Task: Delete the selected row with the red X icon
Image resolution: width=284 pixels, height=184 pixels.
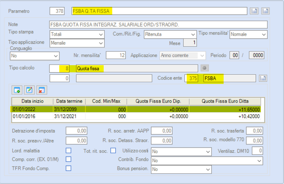Action: [42, 90]
